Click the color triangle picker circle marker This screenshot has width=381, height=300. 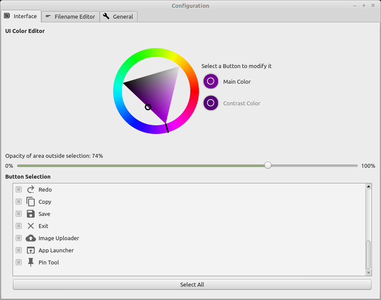pos(148,107)
